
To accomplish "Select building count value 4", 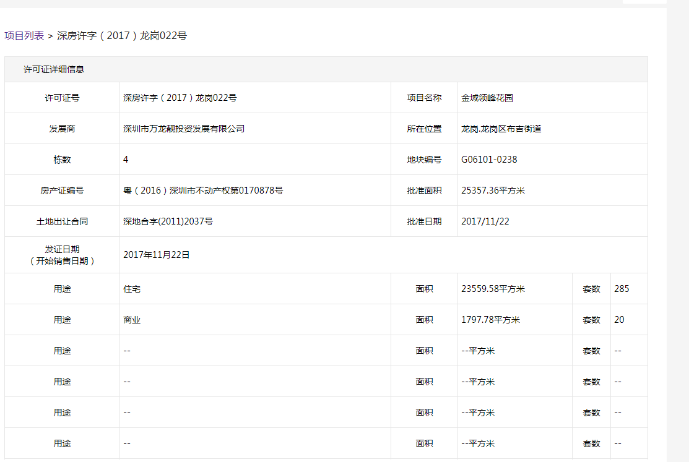I will pyautogui.click(x=126, y=160).
